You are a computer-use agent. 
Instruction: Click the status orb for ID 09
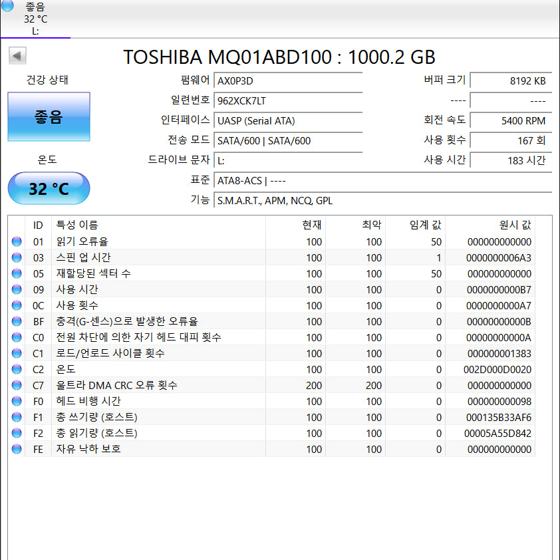tap(17, 289)
